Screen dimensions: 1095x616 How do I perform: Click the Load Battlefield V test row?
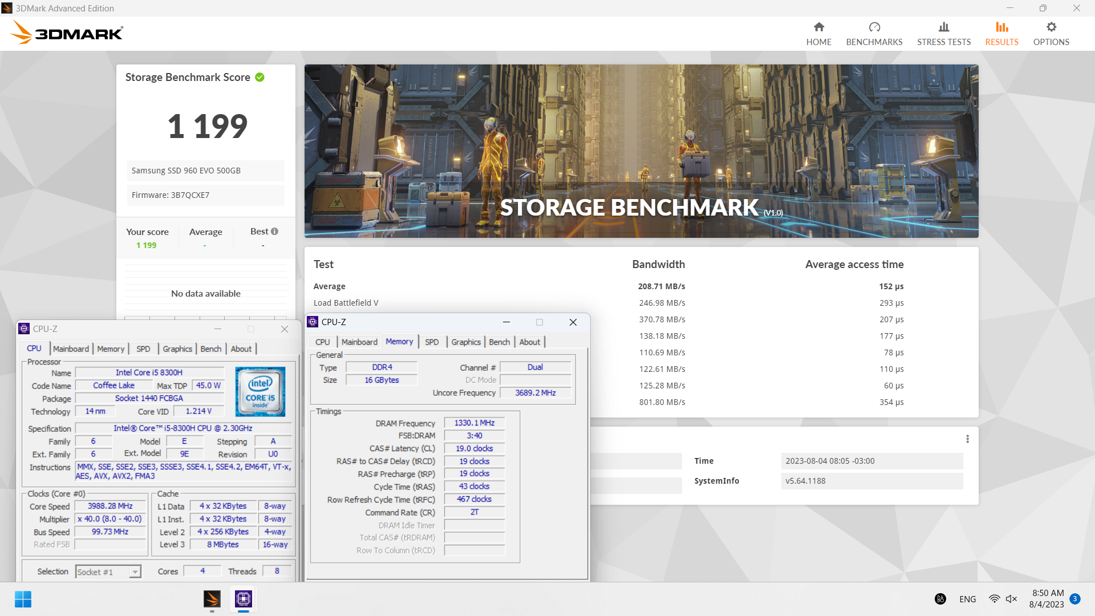tap(346, 303)
